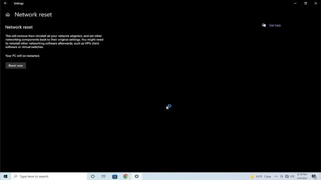The height and width of the screenshot is (180, 321).
Task: Click the 'Your PC will be restarted.' text
Action: 23,55
